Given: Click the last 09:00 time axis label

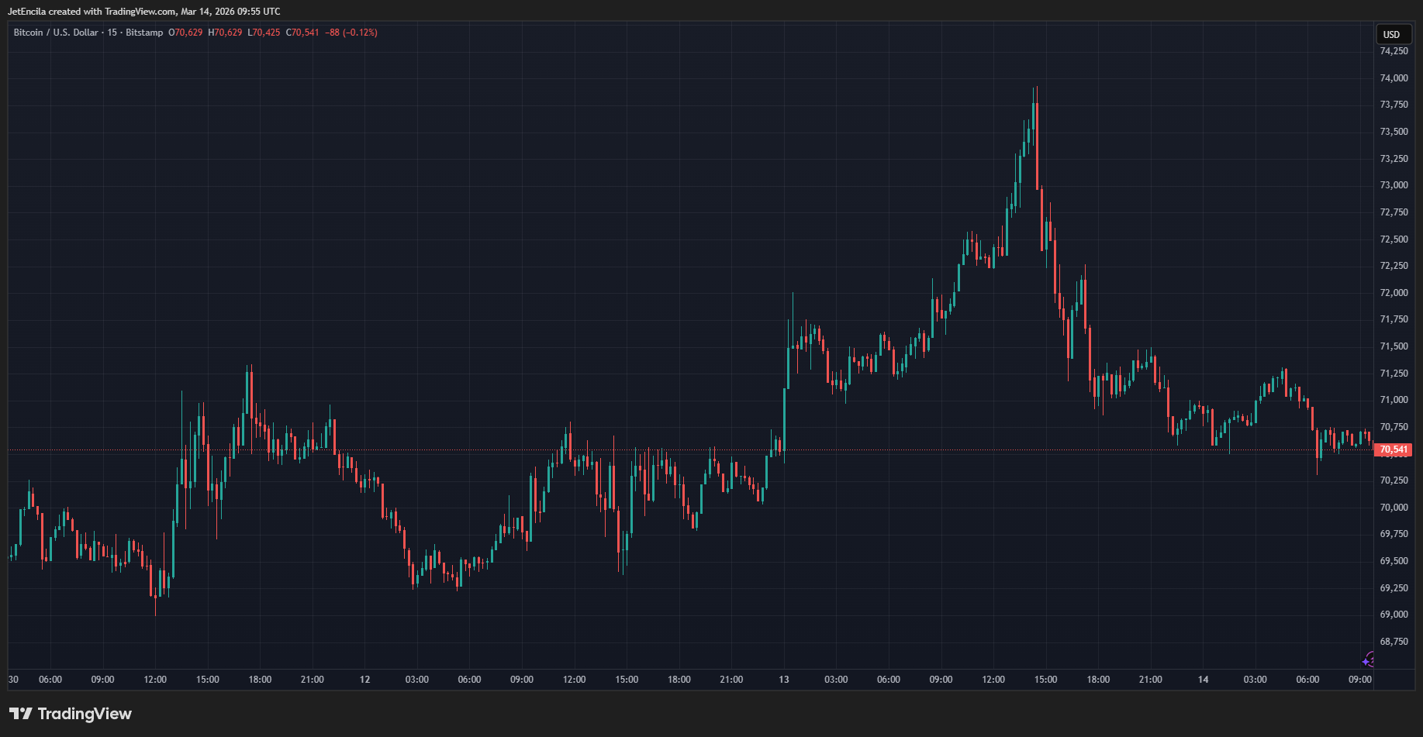Looking at the screenshot, I should [1359, 680].
